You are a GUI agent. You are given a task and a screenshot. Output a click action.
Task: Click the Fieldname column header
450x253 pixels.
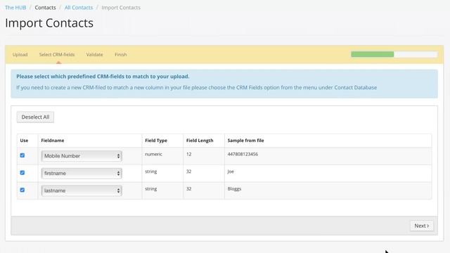(x=53, y=141)
